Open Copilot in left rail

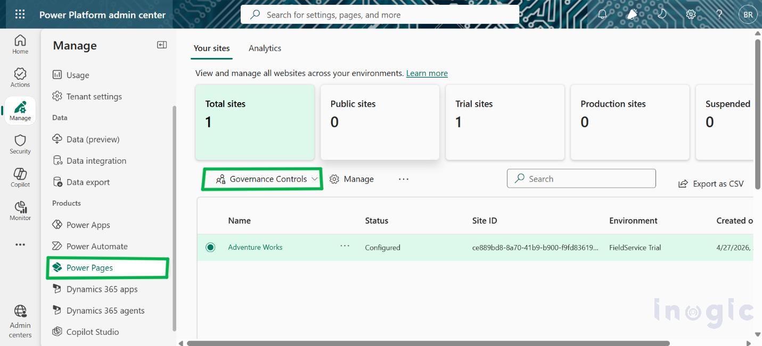(20, 178)
